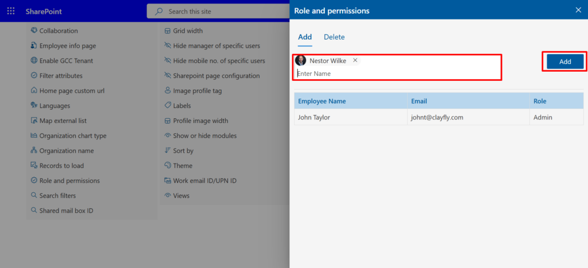Click the Records to load icon

pos(34,166)
